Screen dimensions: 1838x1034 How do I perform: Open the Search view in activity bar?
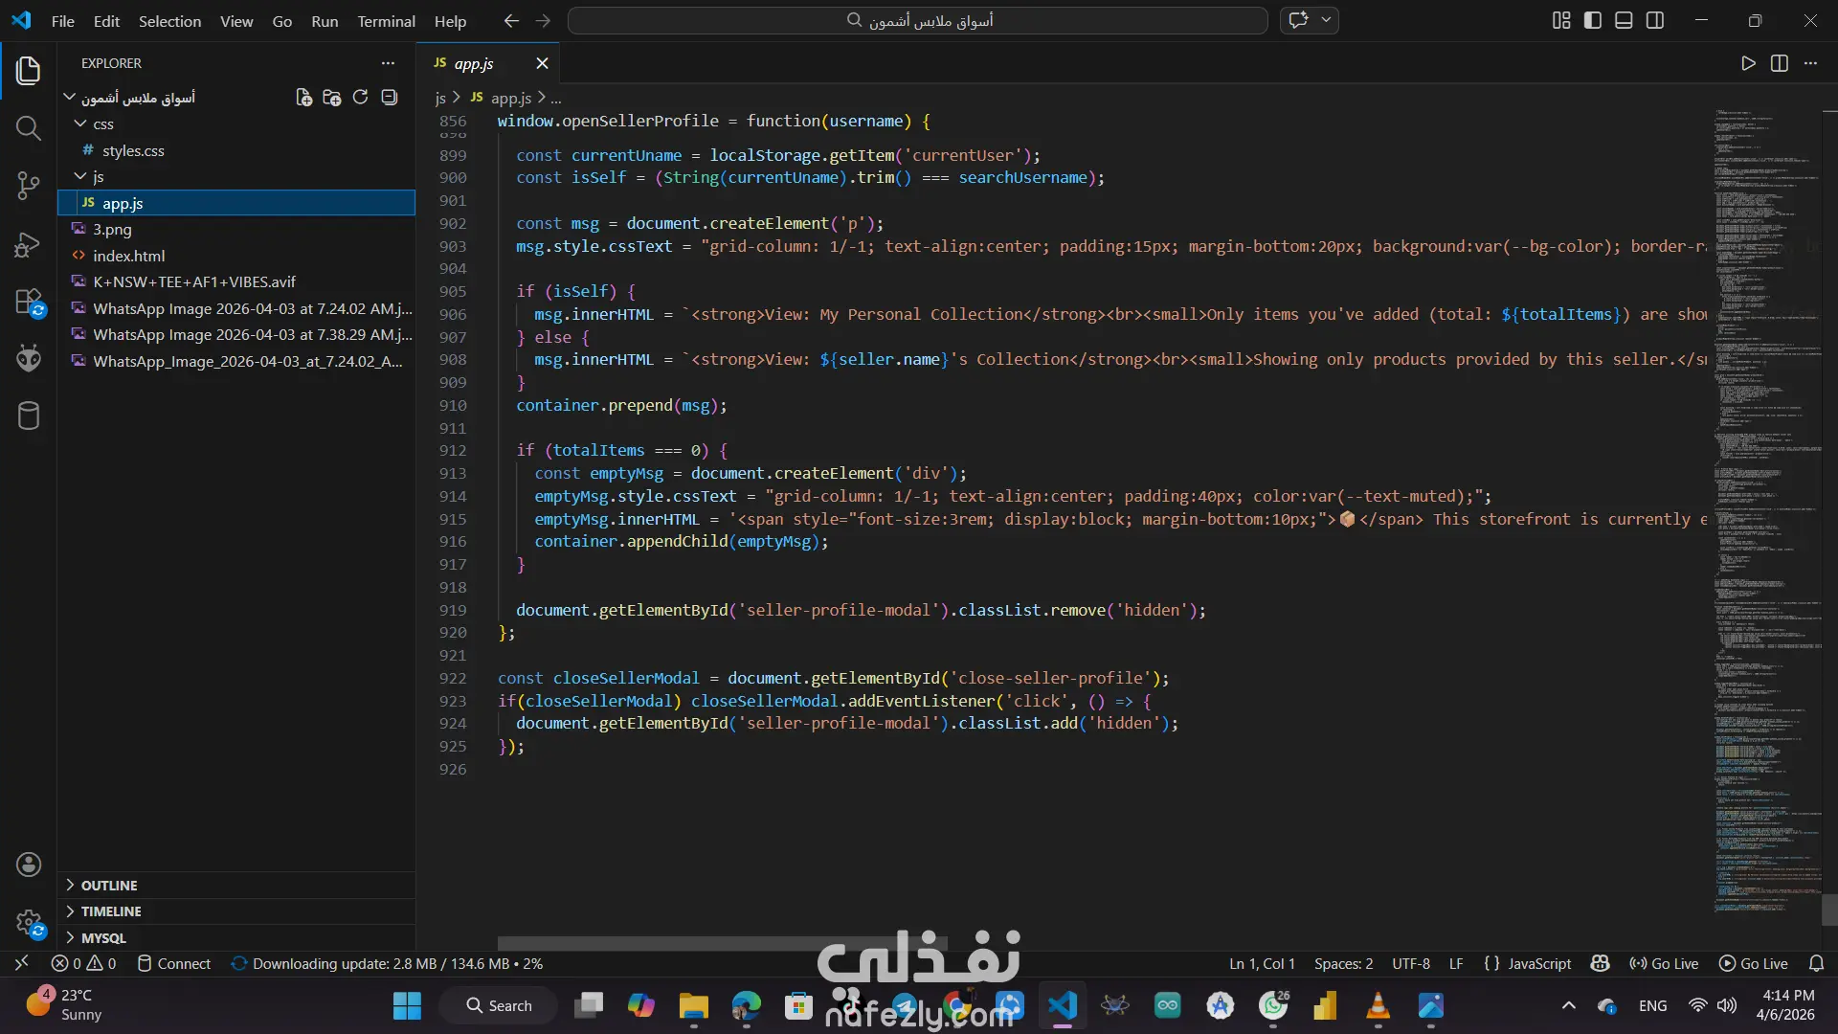(29, 128)
